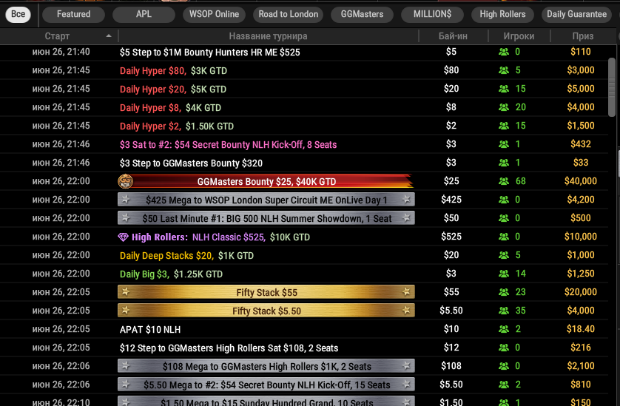Image resolution: width=620 pixels, height=406 pixels.
Task: Open Daily Hyper $80, $3K GTD
Action: click(173, 71)
